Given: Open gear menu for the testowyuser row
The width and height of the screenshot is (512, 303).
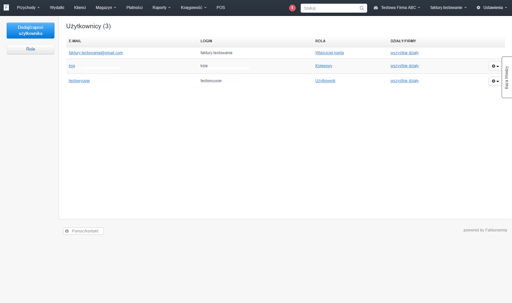Looking at the screenshot, I should coord(495,81).
